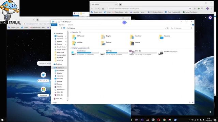Reload page in top-right Chrome window
This screenshot has height=122, width=218.
click(x=99, y=8)
